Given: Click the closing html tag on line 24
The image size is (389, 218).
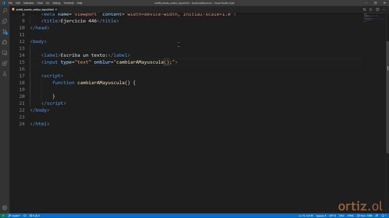Looking at the screenshot, I should click(x=40, y=124).
